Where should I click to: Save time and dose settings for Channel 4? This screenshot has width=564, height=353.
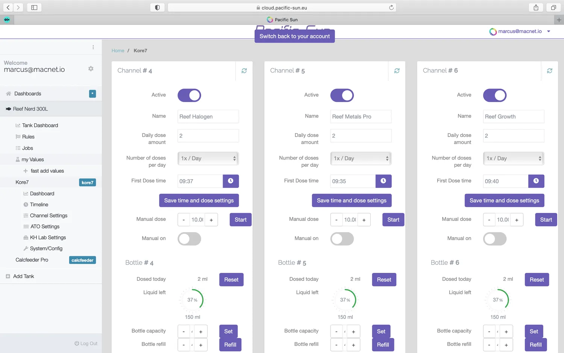(199, 201)
